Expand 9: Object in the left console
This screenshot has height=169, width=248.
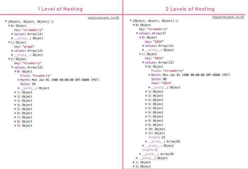15,126
